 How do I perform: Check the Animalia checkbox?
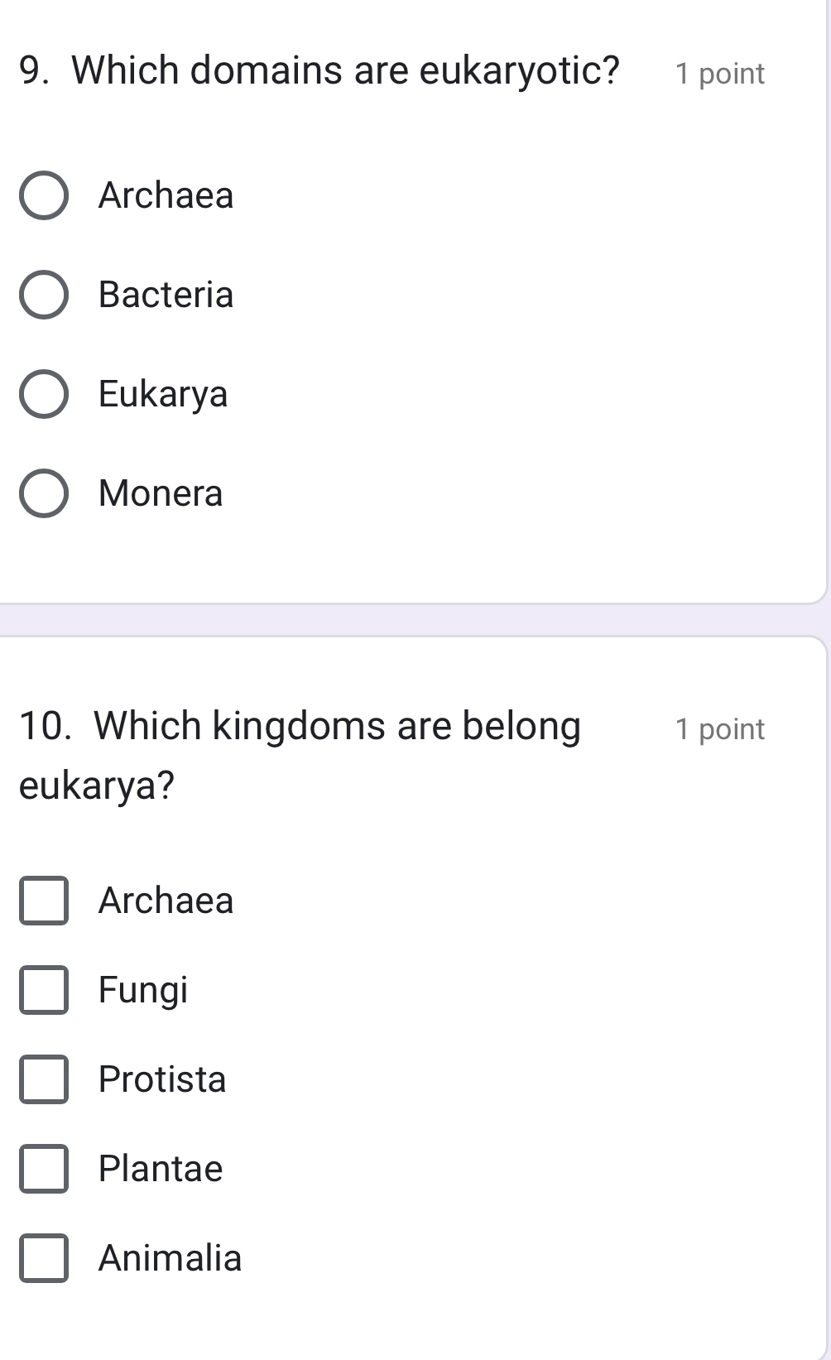[44, 1258]
